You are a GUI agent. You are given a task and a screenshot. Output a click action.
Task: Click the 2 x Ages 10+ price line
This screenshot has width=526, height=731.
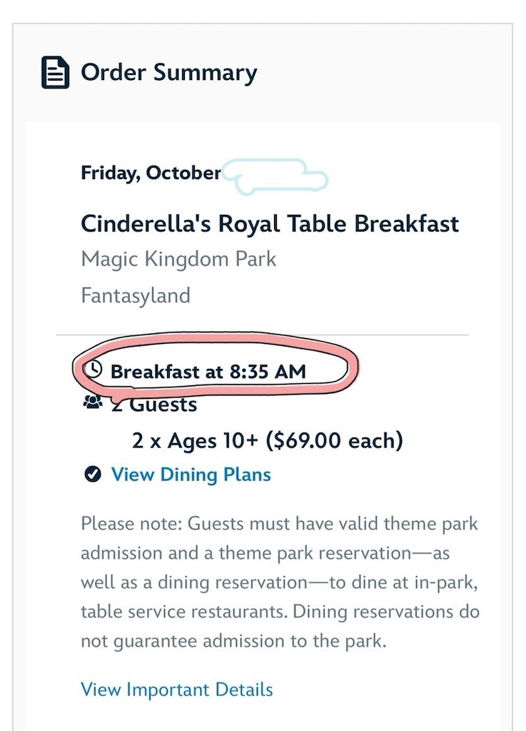point(267,440)
